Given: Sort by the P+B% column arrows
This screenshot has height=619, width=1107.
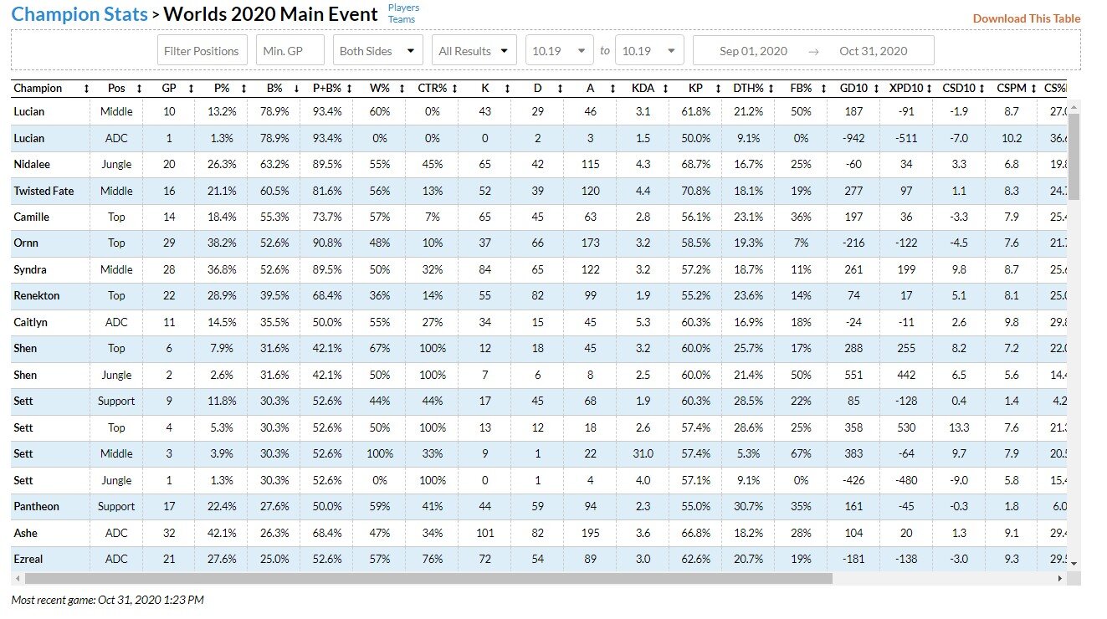Looking at the screenshot, I should pyautogui.click(x=349, y=88).
